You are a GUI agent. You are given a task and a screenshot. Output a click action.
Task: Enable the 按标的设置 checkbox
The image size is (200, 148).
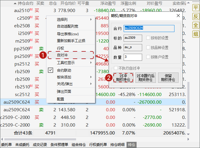[x=148, y=38]
